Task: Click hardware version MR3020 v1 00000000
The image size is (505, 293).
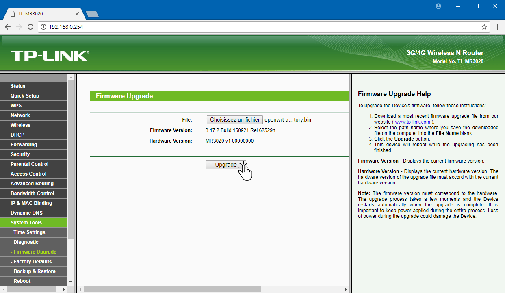Action: click(x=230, y=141)
